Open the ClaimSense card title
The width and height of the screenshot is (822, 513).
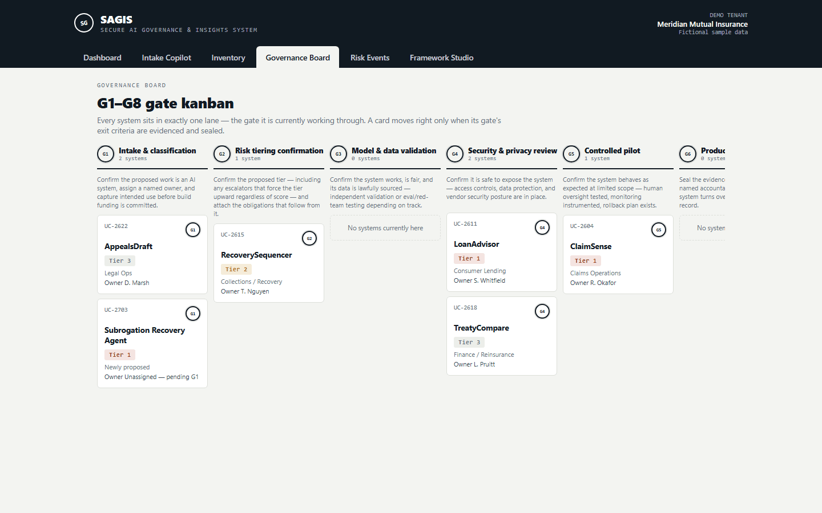click(x=591, y=246)
